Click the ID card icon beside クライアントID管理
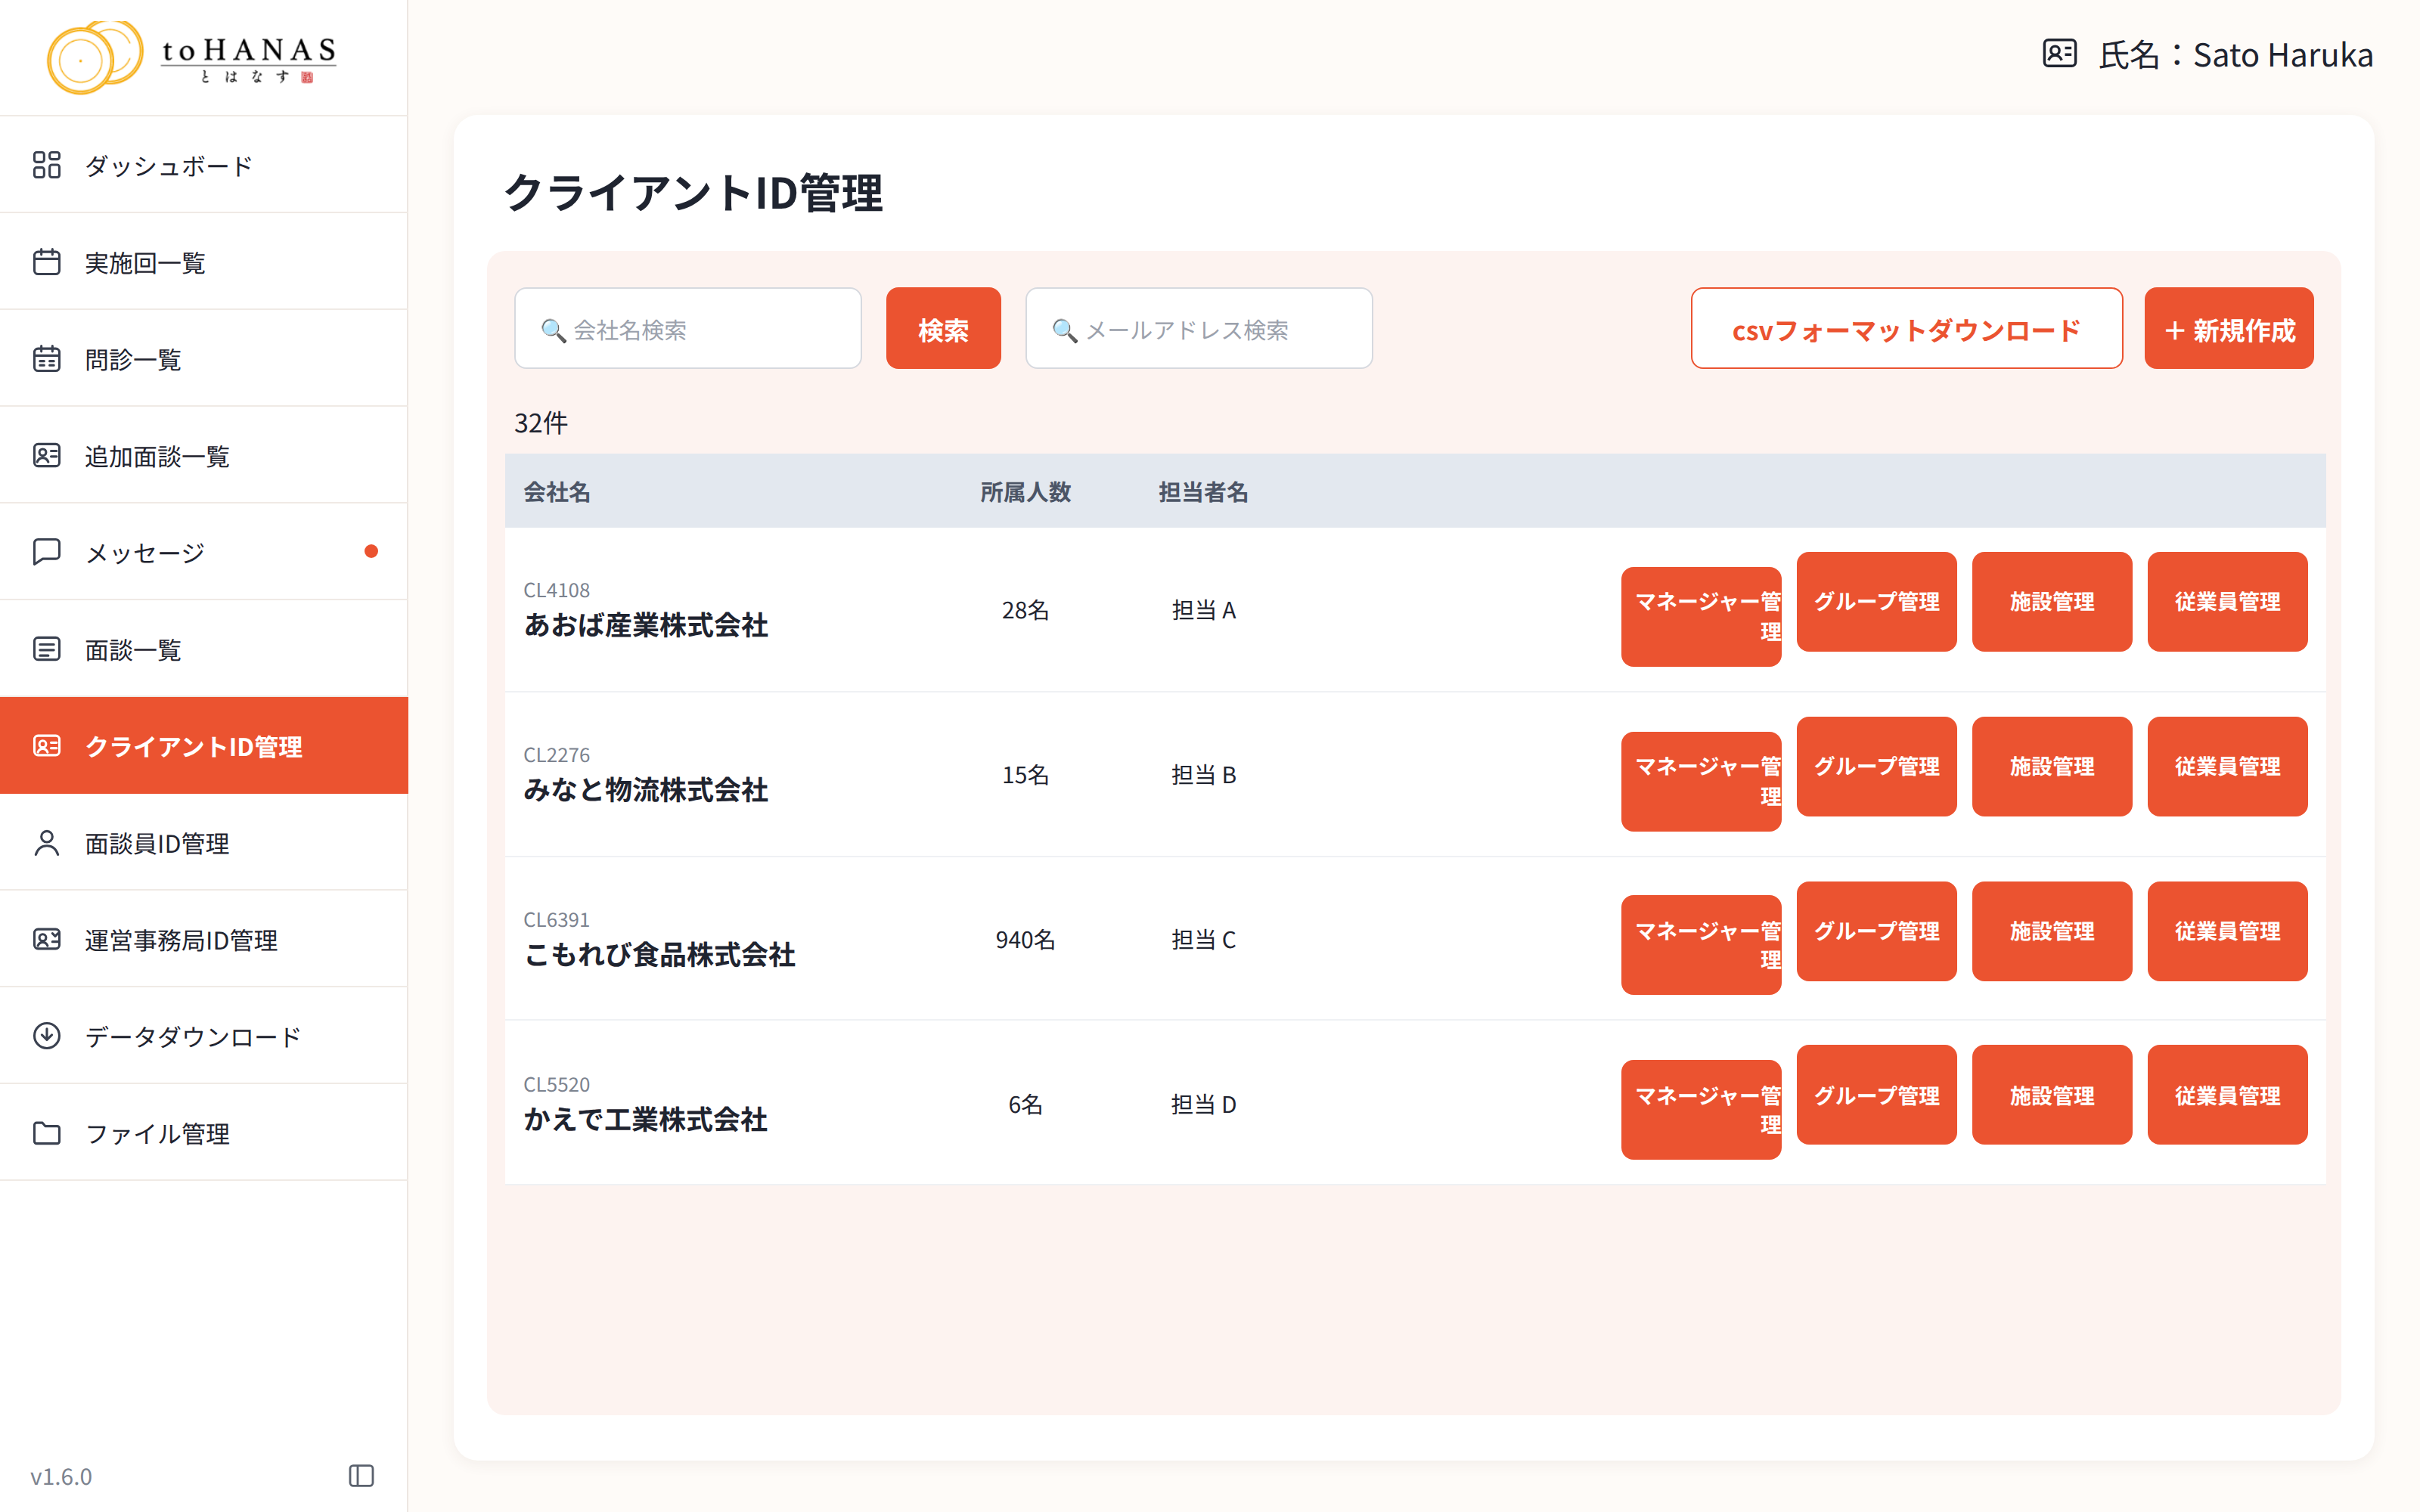The width and height of the screenshot is (2420, 1512). 47,746
